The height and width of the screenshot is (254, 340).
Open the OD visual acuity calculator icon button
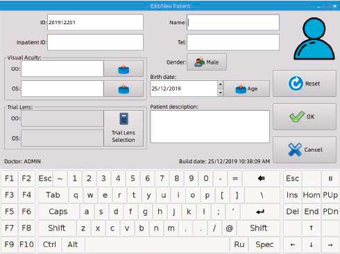click(x=124, y=69)
